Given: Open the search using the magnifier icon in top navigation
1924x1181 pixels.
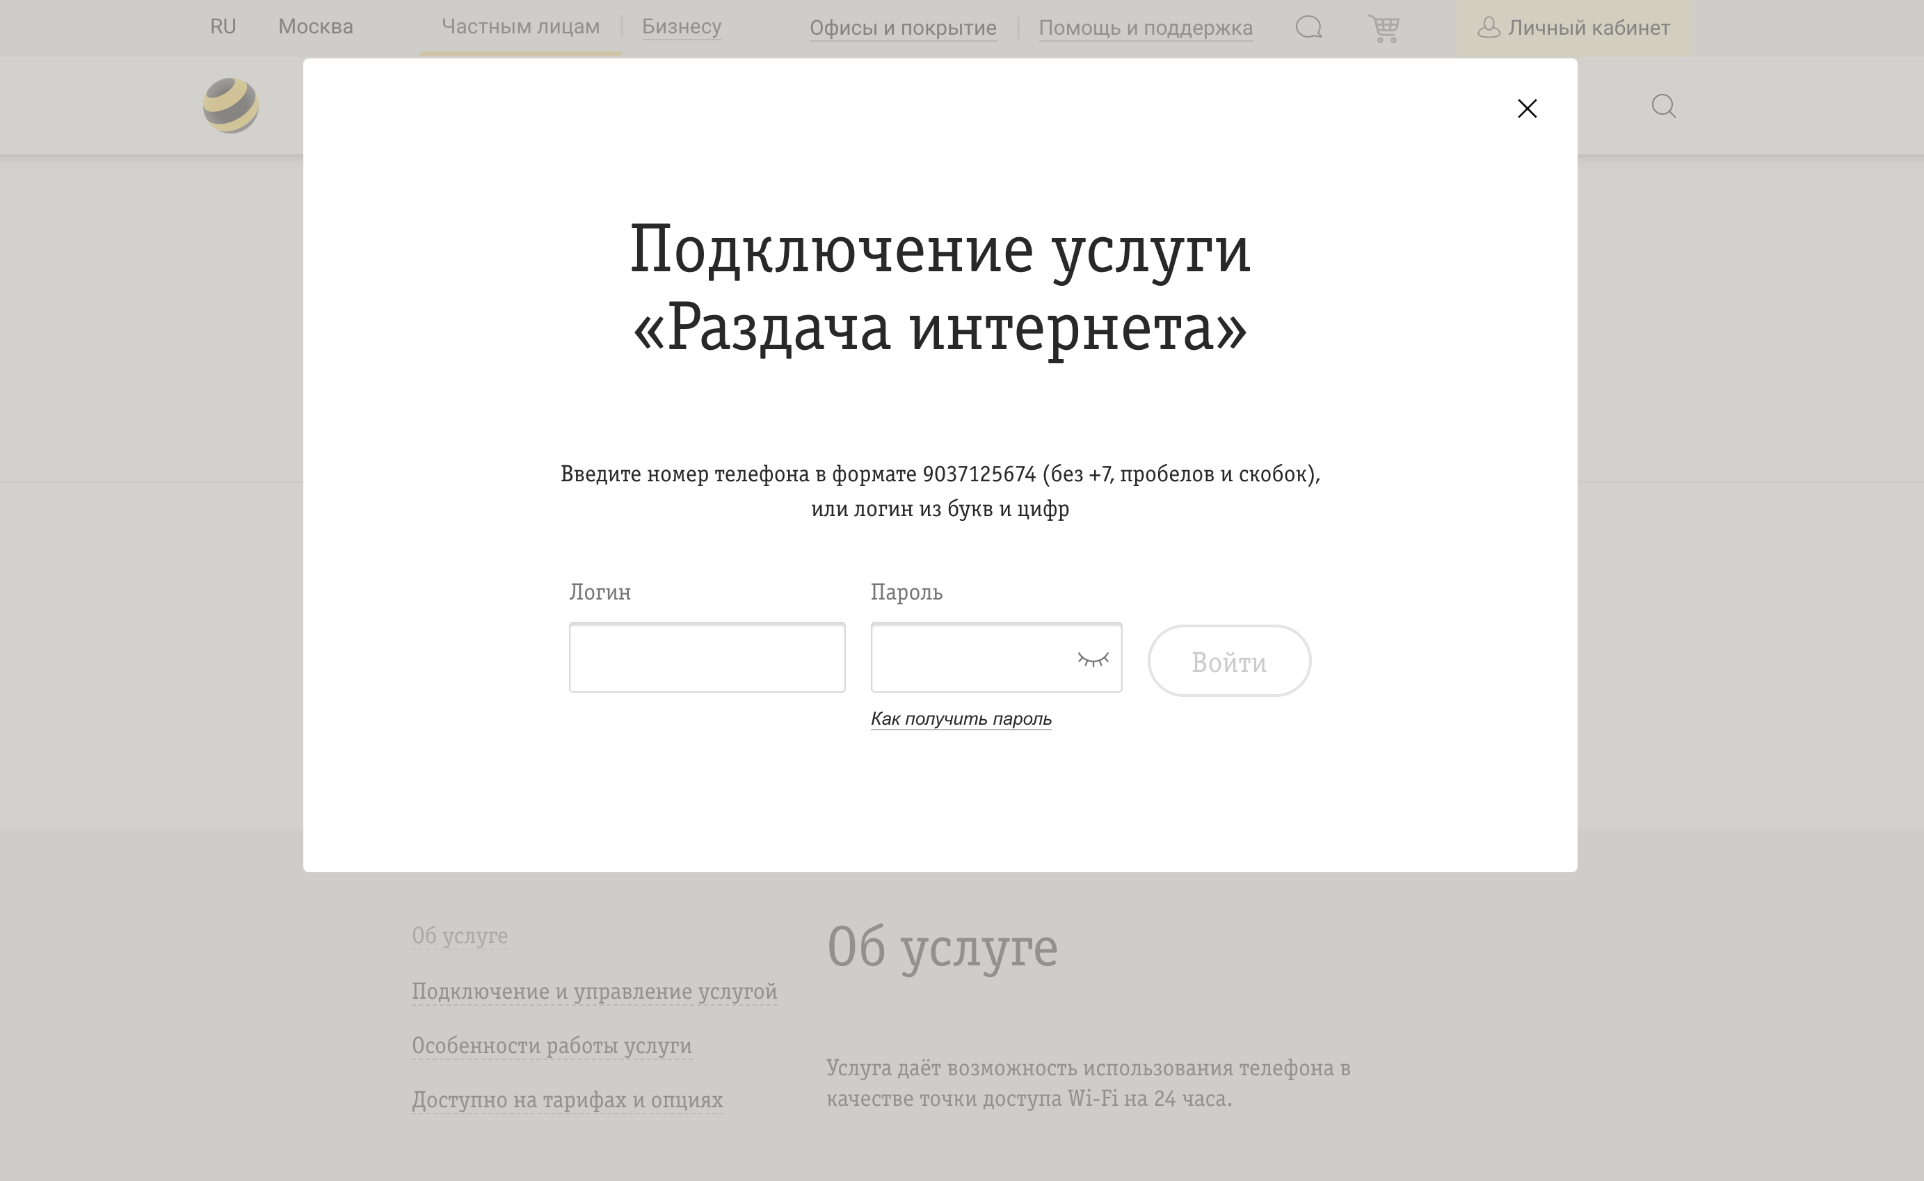Looking at the screenshot, I should pyautogui.click(x=1309, y=28).
